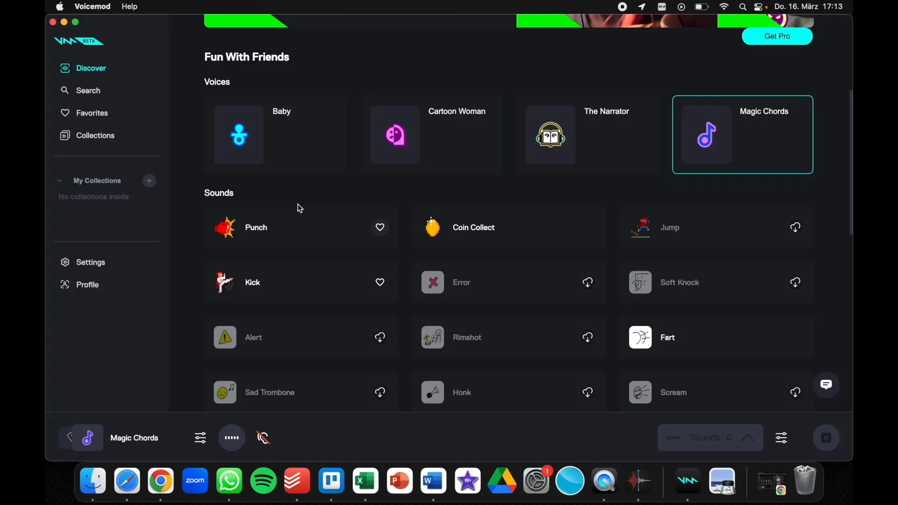This screenshot has height=505, width=898.
Task: Toggle favorite on Kick sound
Action: [x=379, y=282]
